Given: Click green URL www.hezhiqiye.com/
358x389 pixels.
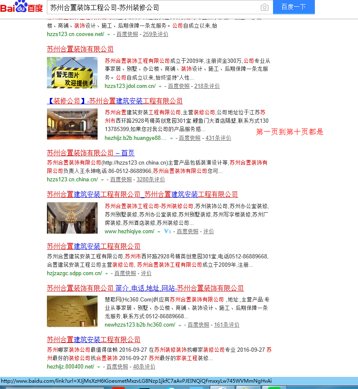Looking at the screenshot, I should pyautogui.click(x=129, y=232).
